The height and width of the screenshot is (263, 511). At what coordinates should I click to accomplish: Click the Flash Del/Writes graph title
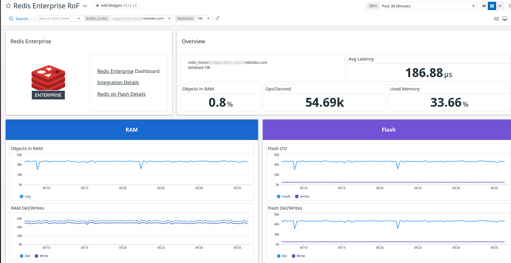click(x=285, y=208)
